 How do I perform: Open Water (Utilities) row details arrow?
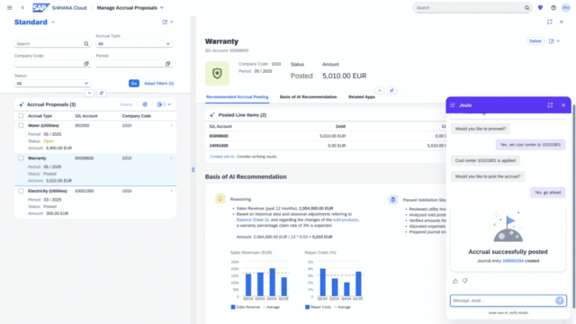click(172, 126)
